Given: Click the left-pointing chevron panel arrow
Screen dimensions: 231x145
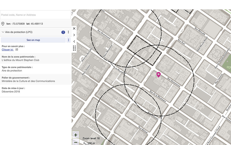Looking at the screenshot, I should (x=74, y=41).
